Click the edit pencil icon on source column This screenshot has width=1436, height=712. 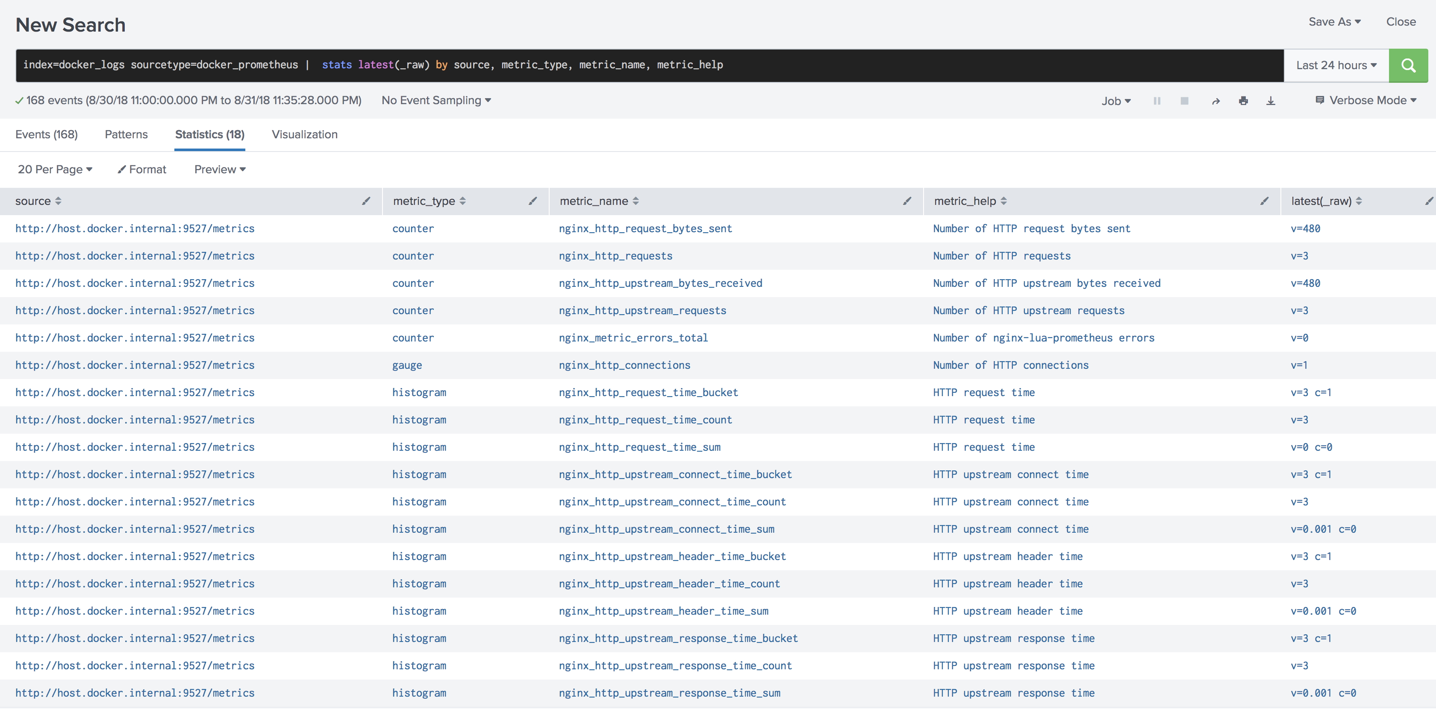(366, 201)
